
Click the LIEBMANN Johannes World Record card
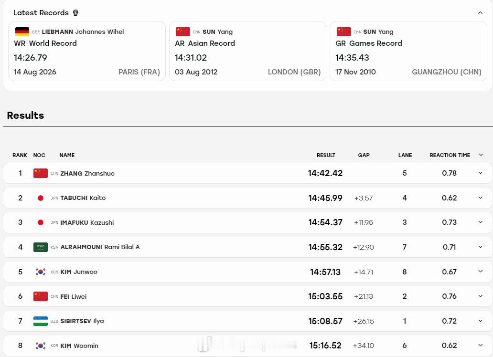(x=87, y=51)
